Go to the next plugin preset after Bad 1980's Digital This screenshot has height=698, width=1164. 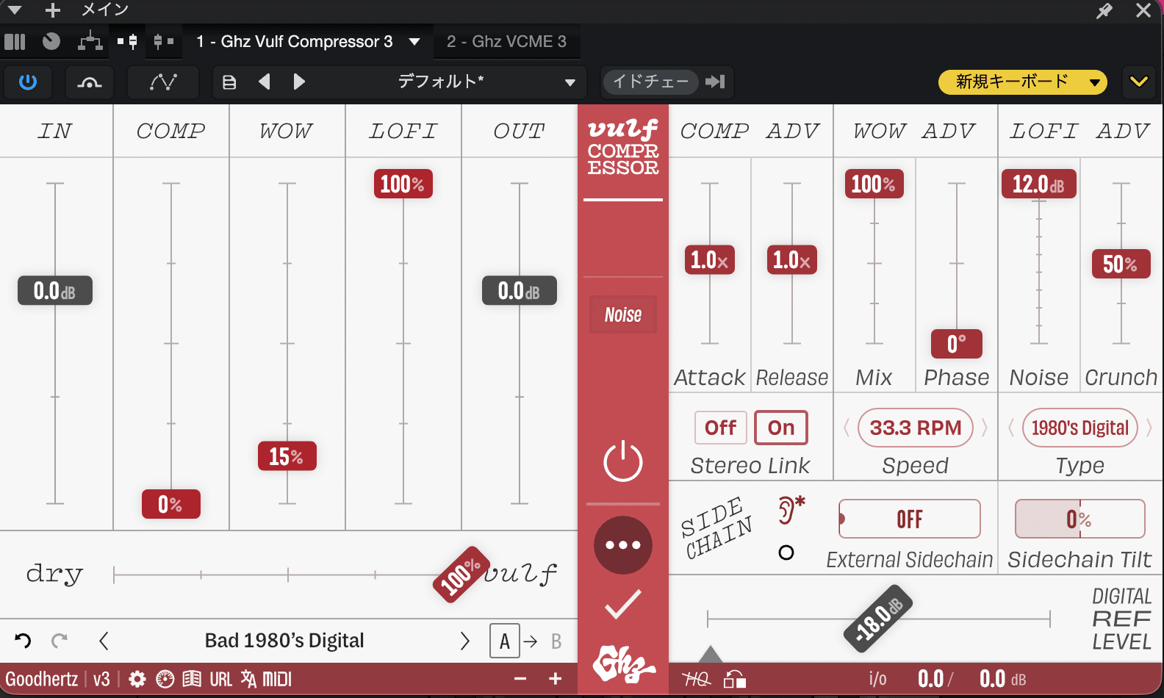coord(464,641)
